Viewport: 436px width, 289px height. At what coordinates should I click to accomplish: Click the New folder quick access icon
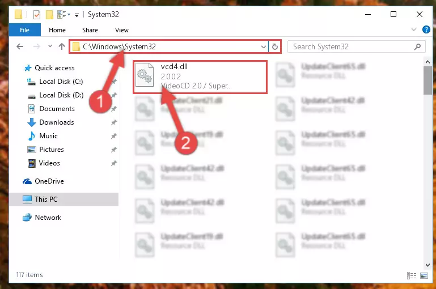[49, 15]
